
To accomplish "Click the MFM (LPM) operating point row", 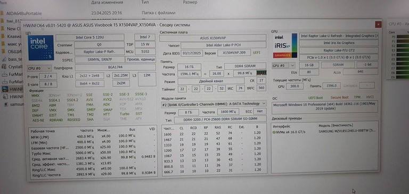I will tap(93, 137).
